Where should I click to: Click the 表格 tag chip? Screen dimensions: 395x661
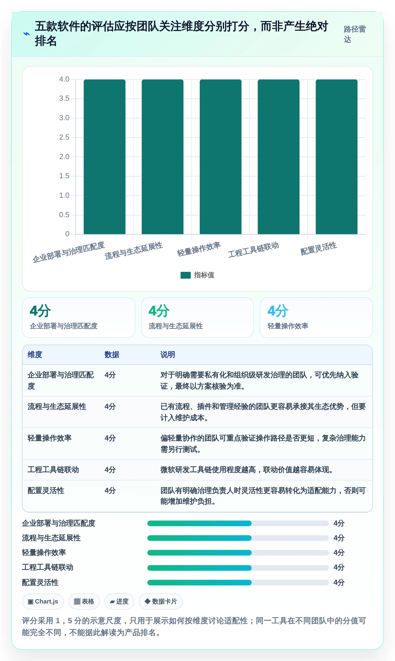(84, 601)
